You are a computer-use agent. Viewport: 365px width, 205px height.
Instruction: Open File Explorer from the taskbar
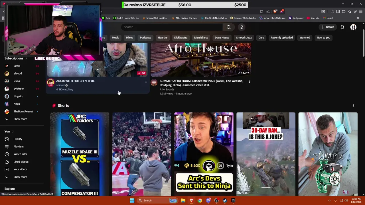point(183,200)
